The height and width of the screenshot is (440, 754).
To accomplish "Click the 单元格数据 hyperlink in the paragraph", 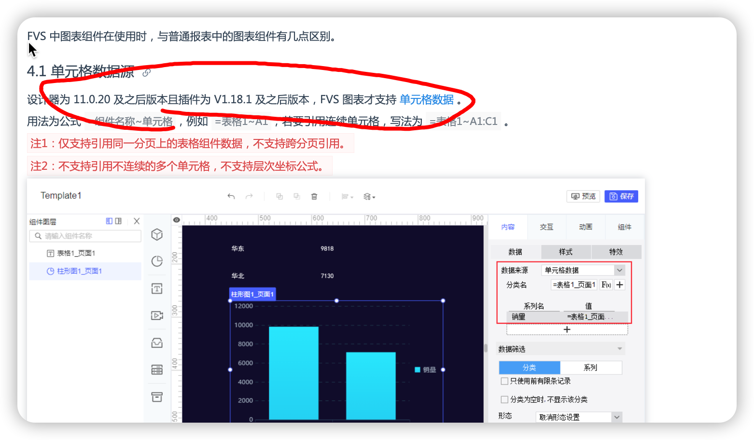I will [x=427, y=100].
